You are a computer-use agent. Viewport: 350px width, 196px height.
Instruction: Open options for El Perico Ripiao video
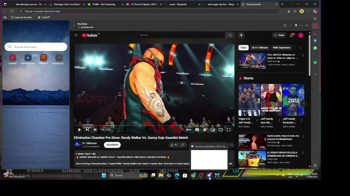[x=303, y=153]
